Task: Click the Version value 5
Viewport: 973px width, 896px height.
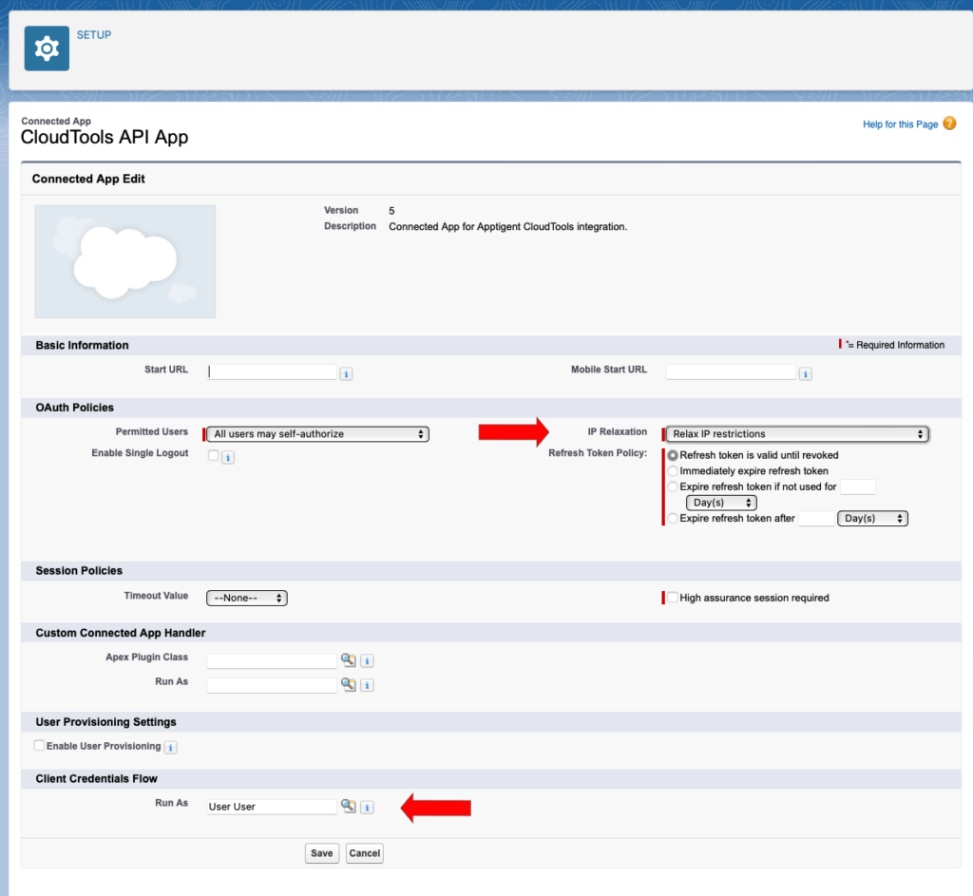Action: 391,211
